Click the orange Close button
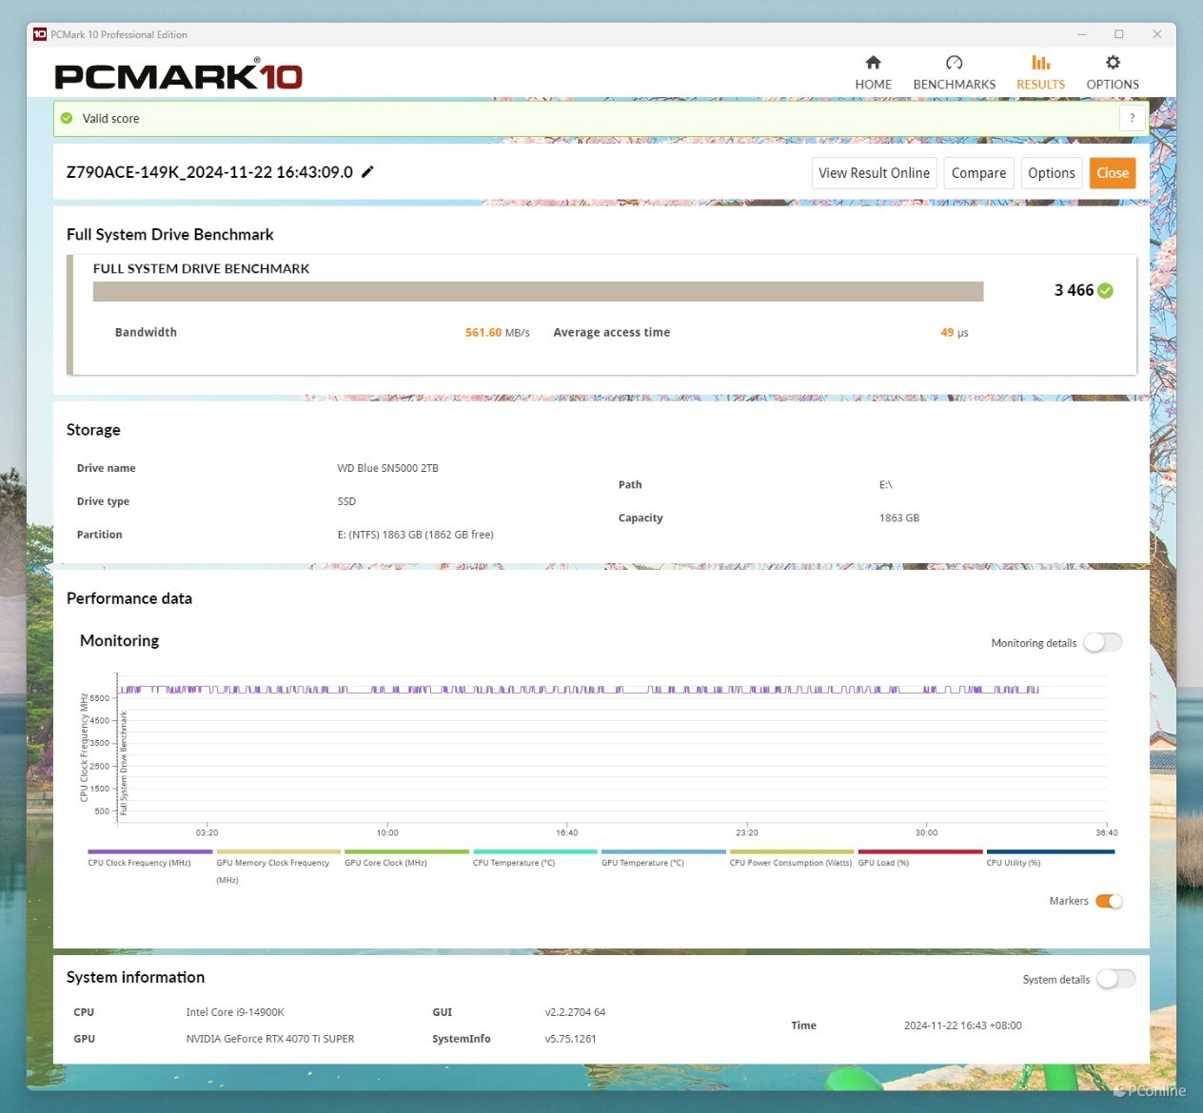The width and height of the screenshot is (1203, 1113). click(x=1113, y=173)
